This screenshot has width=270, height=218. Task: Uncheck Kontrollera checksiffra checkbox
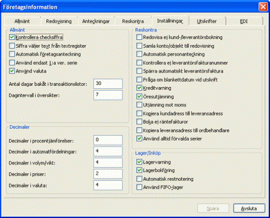pos(12,37)
